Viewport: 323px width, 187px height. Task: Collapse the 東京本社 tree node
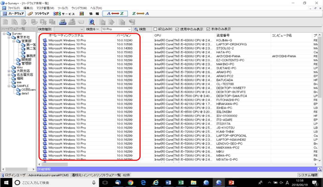coord(9,37)
